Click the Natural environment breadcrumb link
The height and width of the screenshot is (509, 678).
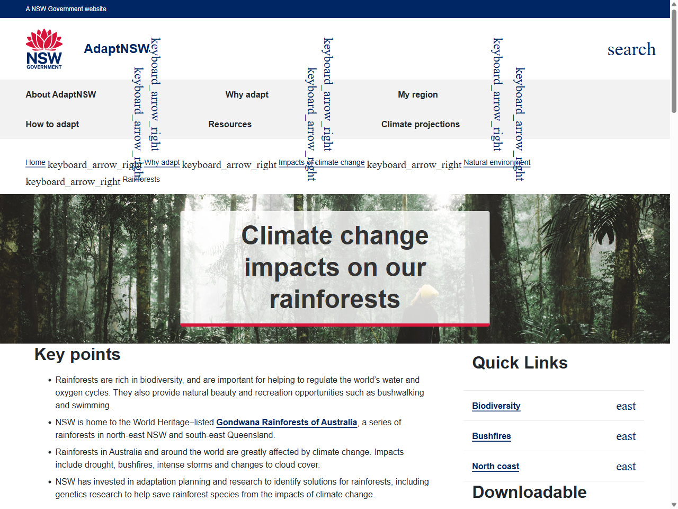(496, 162)
